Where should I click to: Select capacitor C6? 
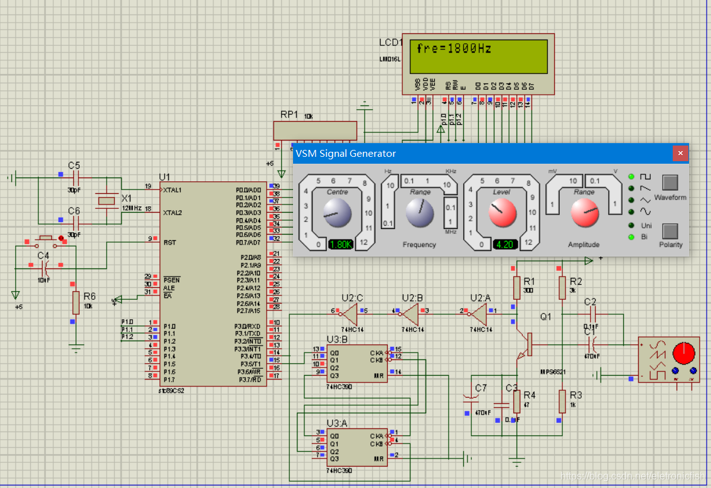point(76,223)
